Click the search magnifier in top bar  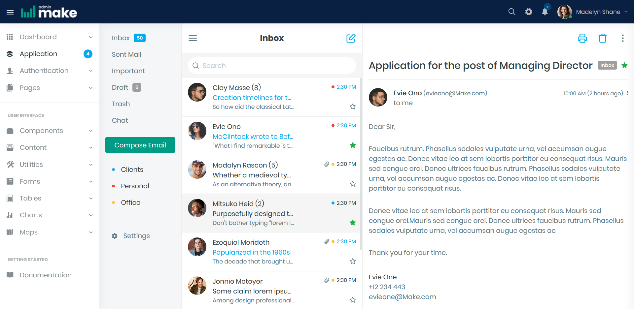point(511,12)
